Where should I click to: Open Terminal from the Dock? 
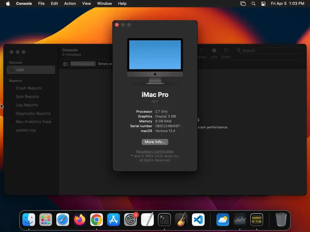coord(164,220)
